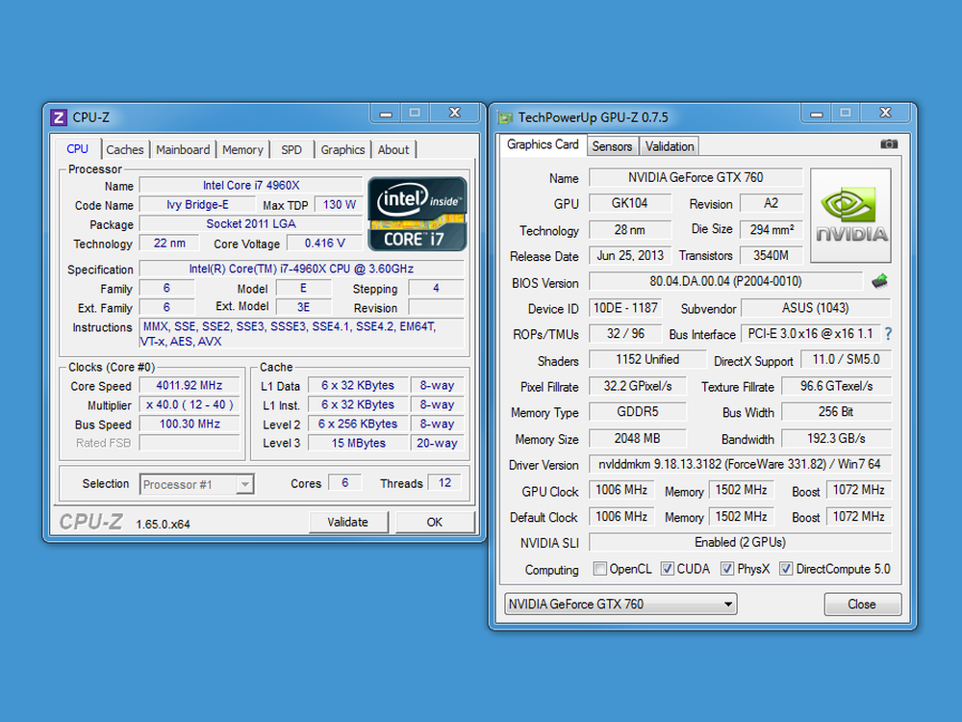Click the Device ID field showing 10DE - 1187
Image resolution: width=962 pixels, height=722 pixels.
pyautogui.click(x=625, y=308)
